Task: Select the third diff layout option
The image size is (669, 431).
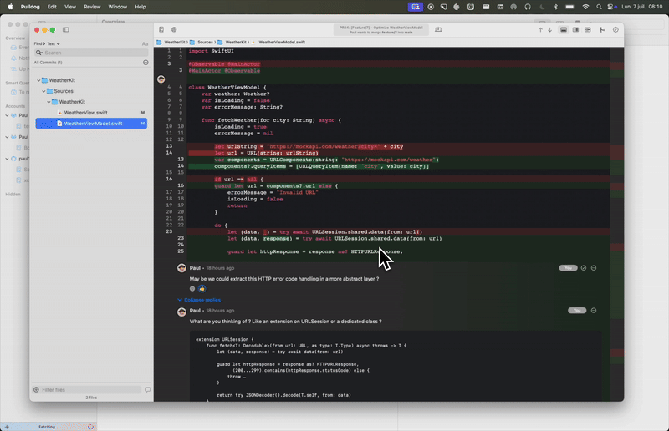Action: 588,30
